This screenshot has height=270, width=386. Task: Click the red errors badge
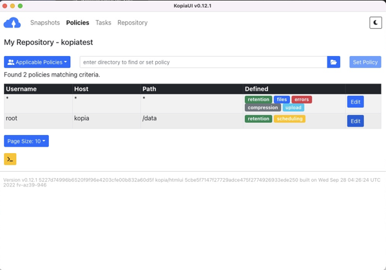[302, 100]
